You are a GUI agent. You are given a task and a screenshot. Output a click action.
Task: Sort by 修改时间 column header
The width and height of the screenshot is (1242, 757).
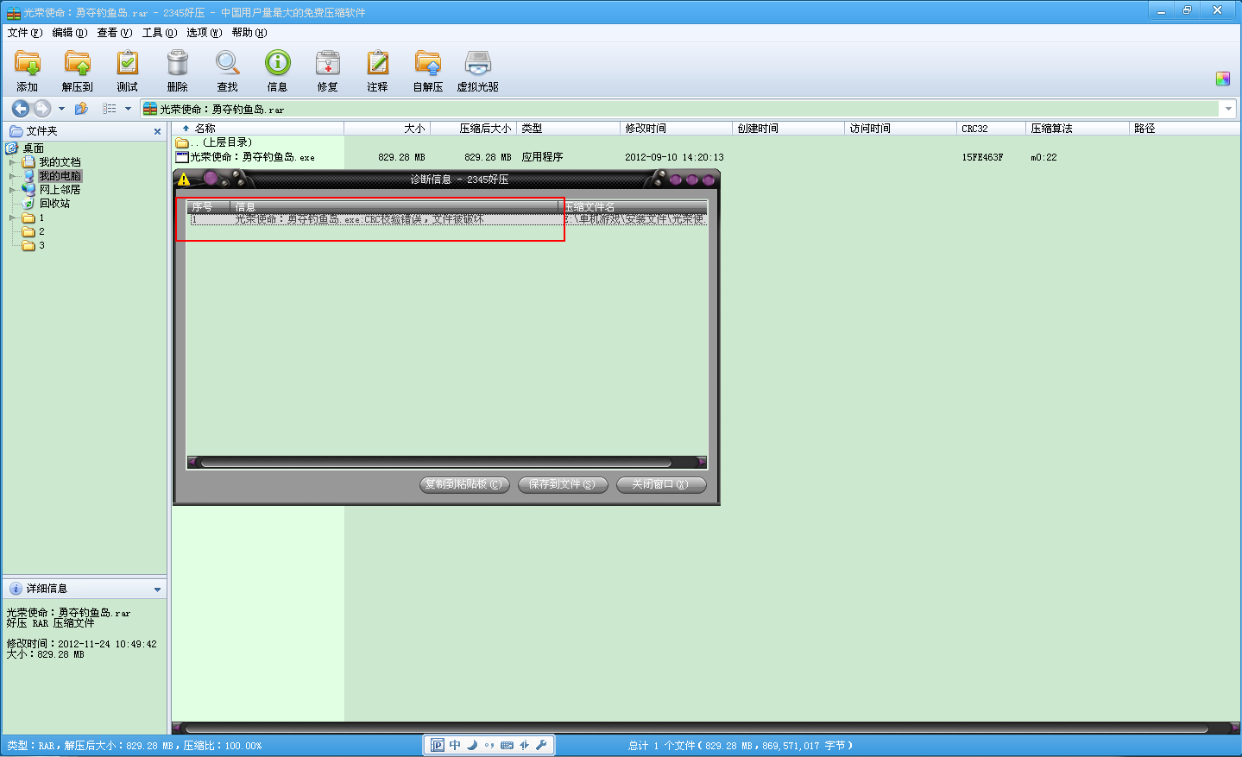[x=676, y=128]
